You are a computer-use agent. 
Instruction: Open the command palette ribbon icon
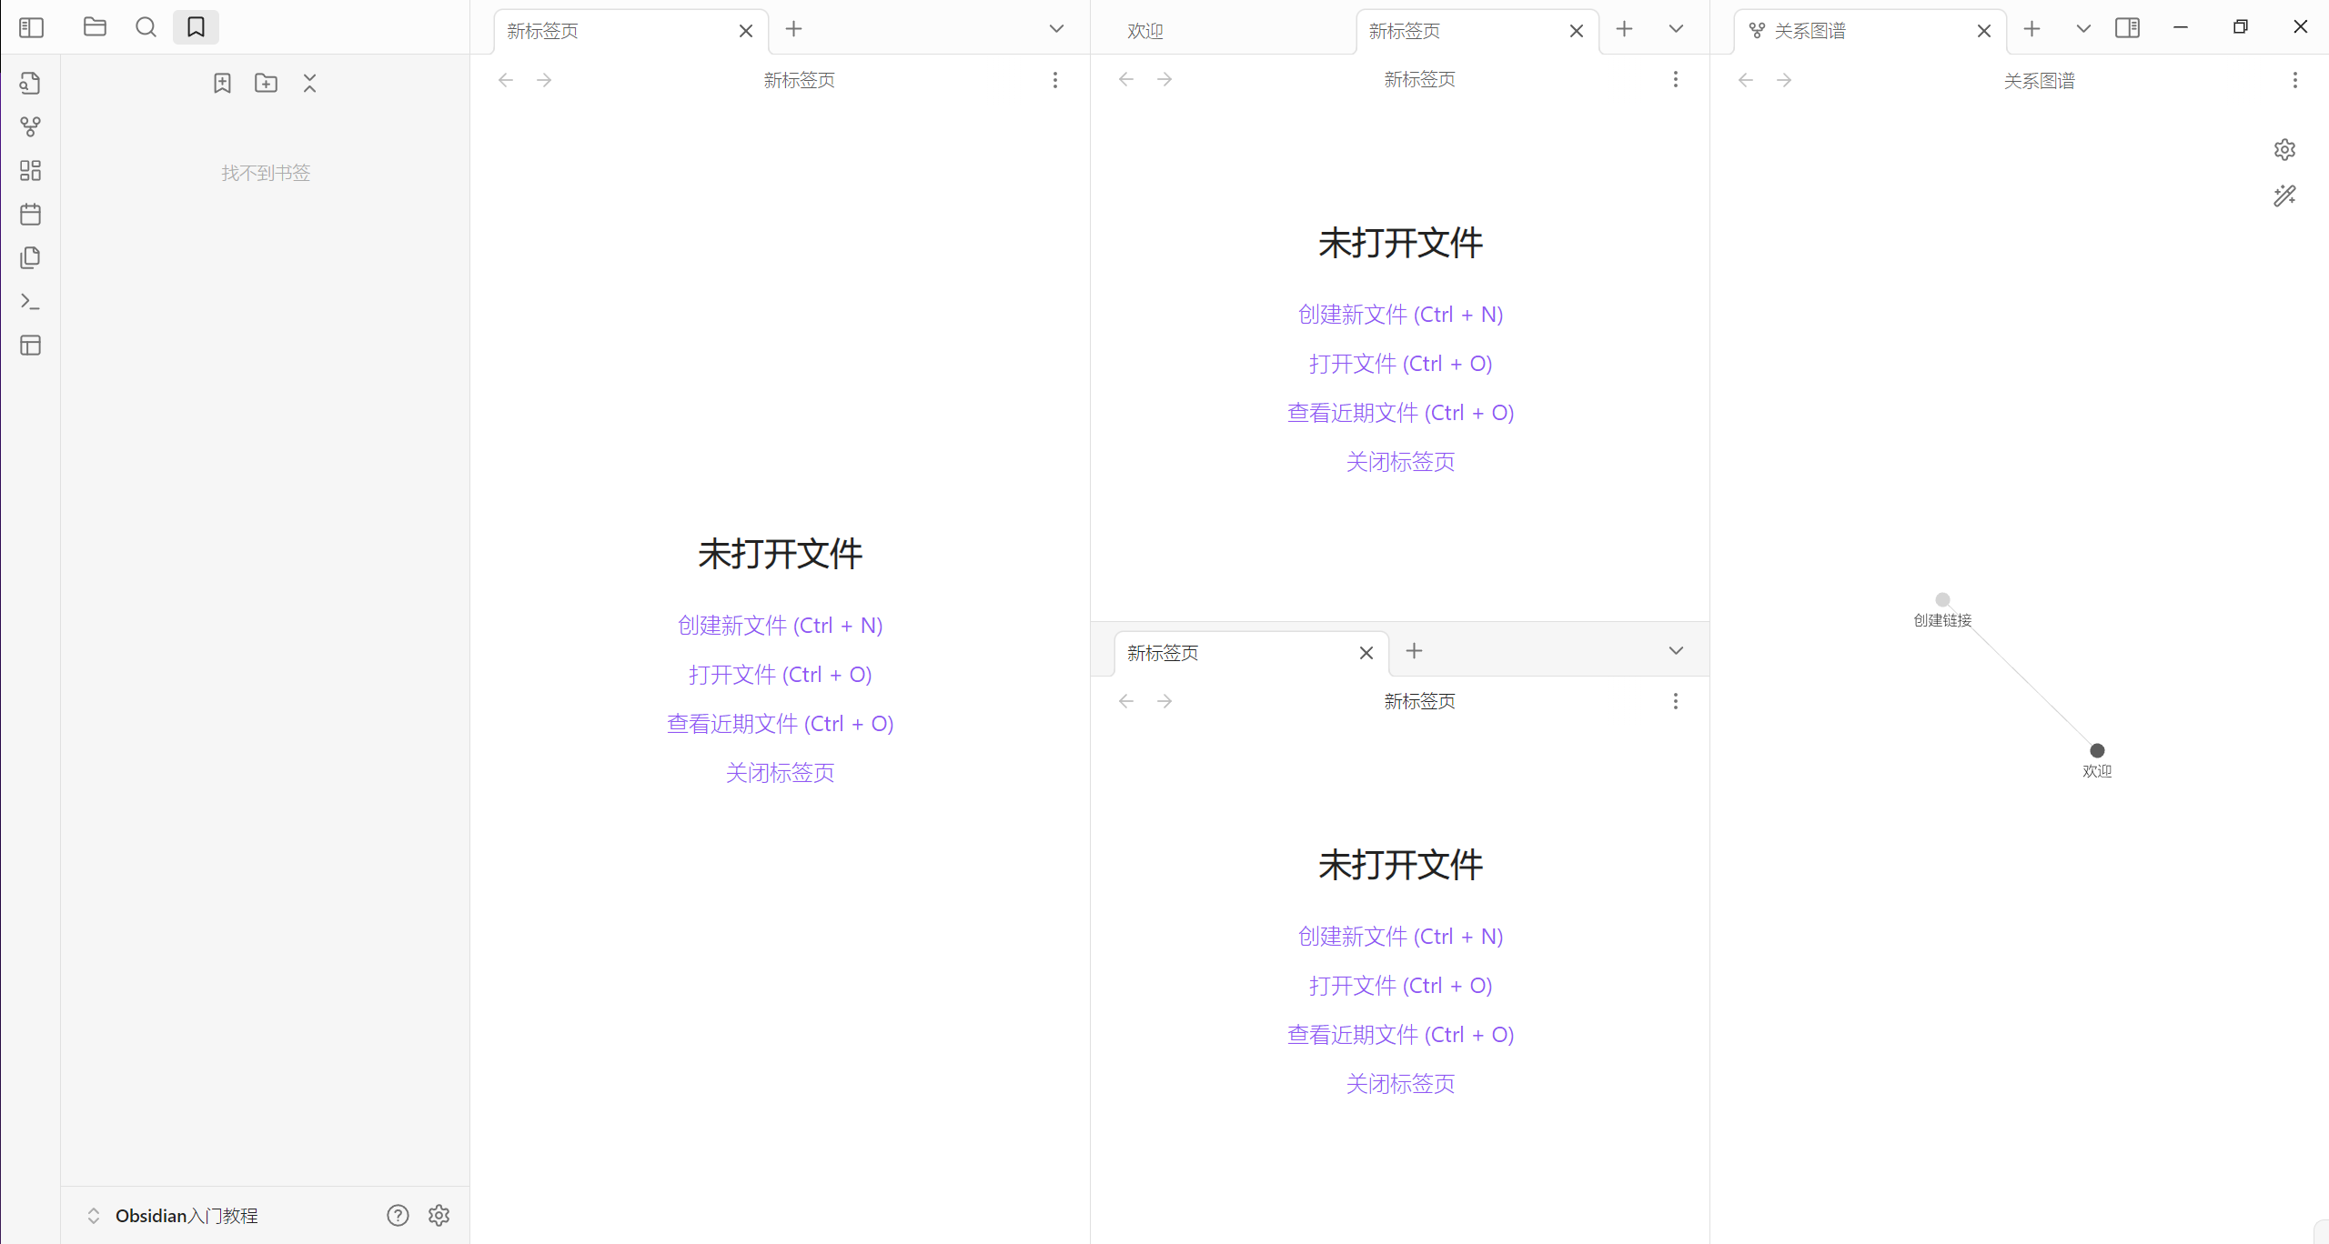click(x=30, y=302)
